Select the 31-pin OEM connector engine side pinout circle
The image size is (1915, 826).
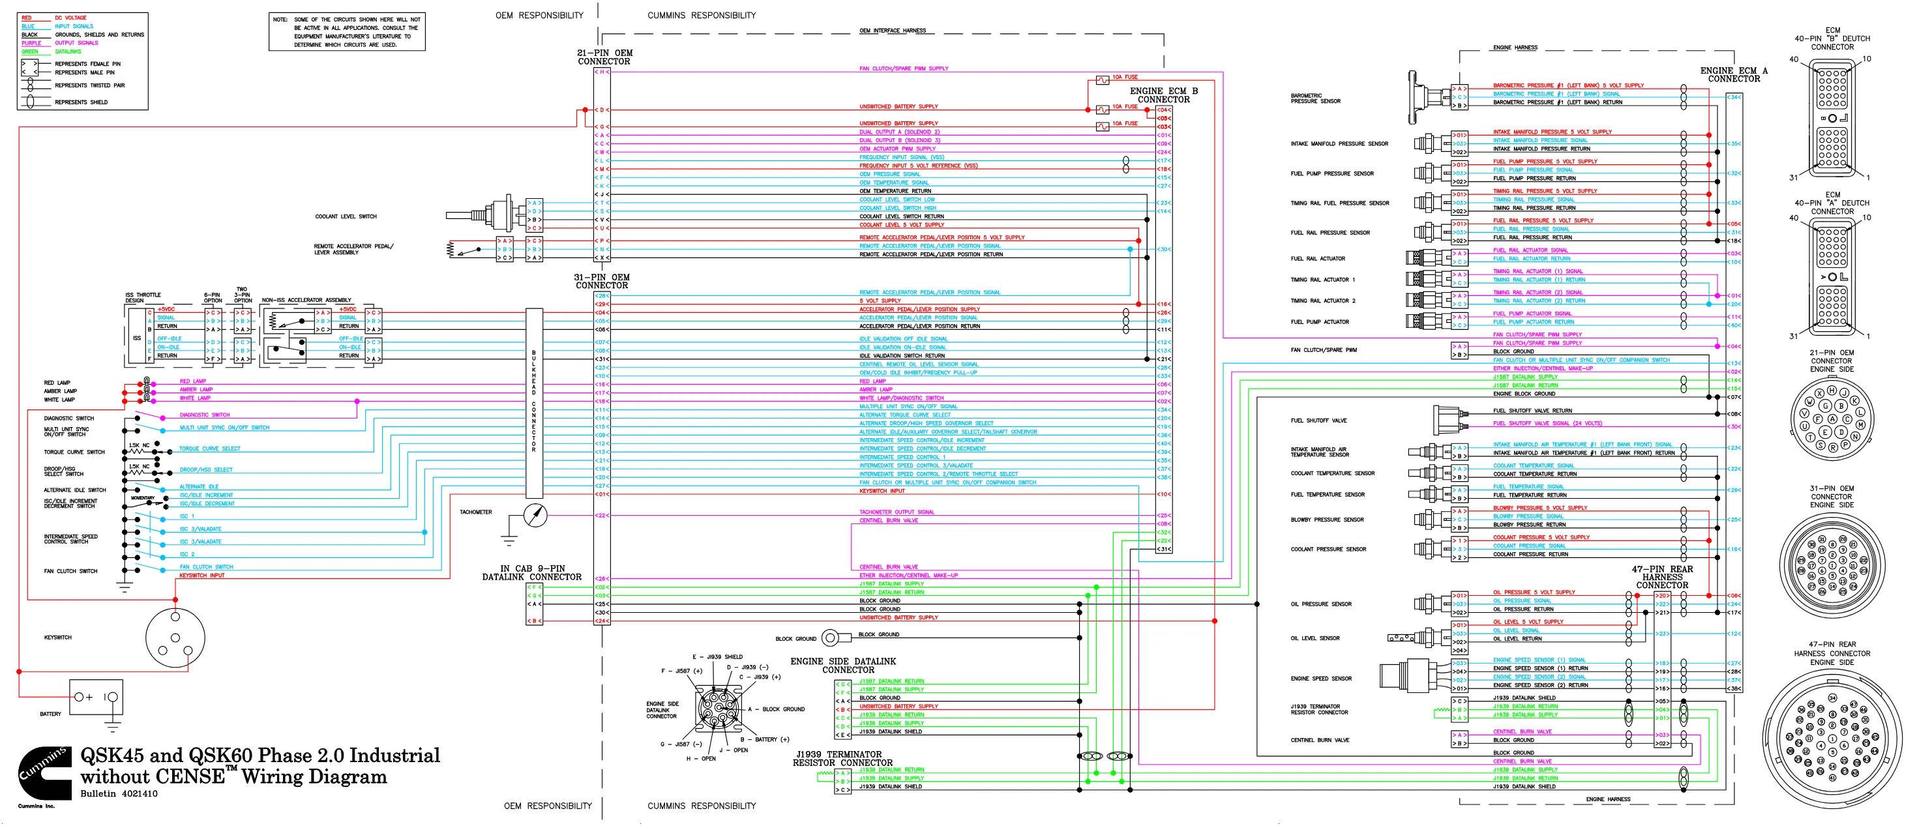pyautogui.click(x=1832, y=565)
